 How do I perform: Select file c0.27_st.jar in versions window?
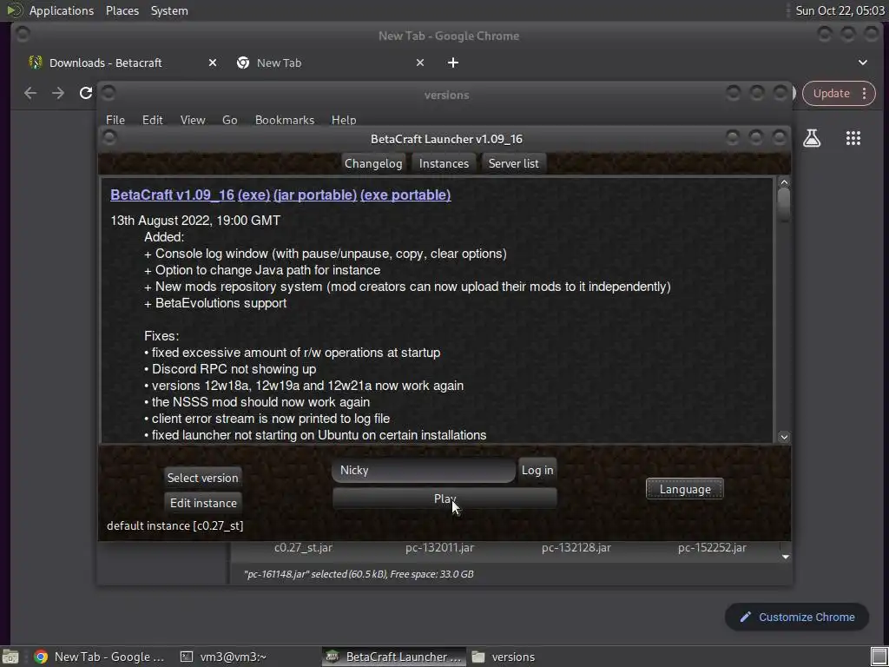(303, 547)
